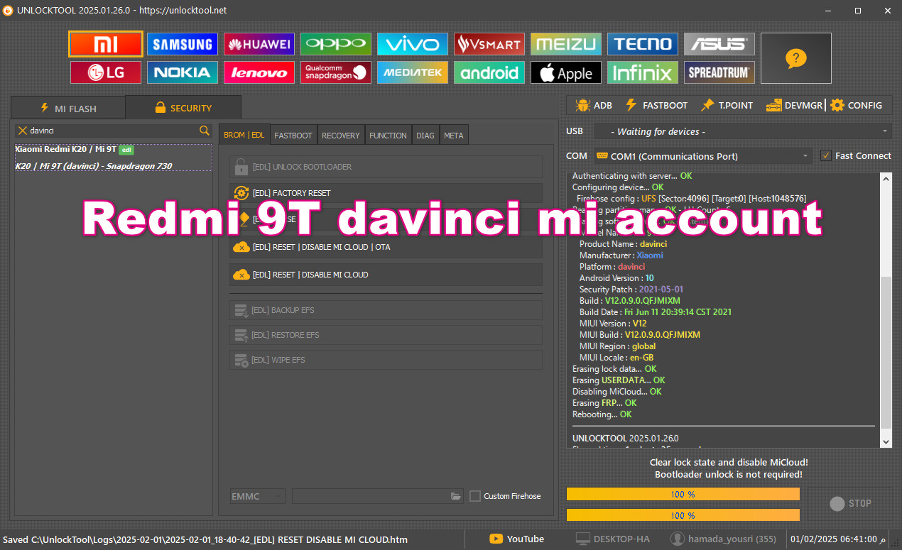Select the Android brand icon
This screenshot has width=902, height=550.
point(489,72)
